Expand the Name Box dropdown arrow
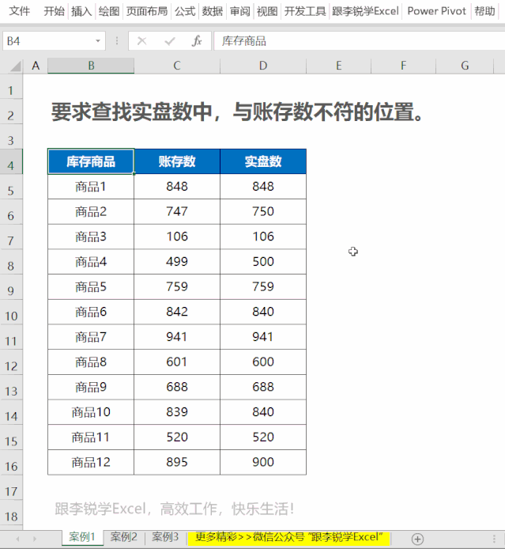505x549 pixels. coord(98,41)
